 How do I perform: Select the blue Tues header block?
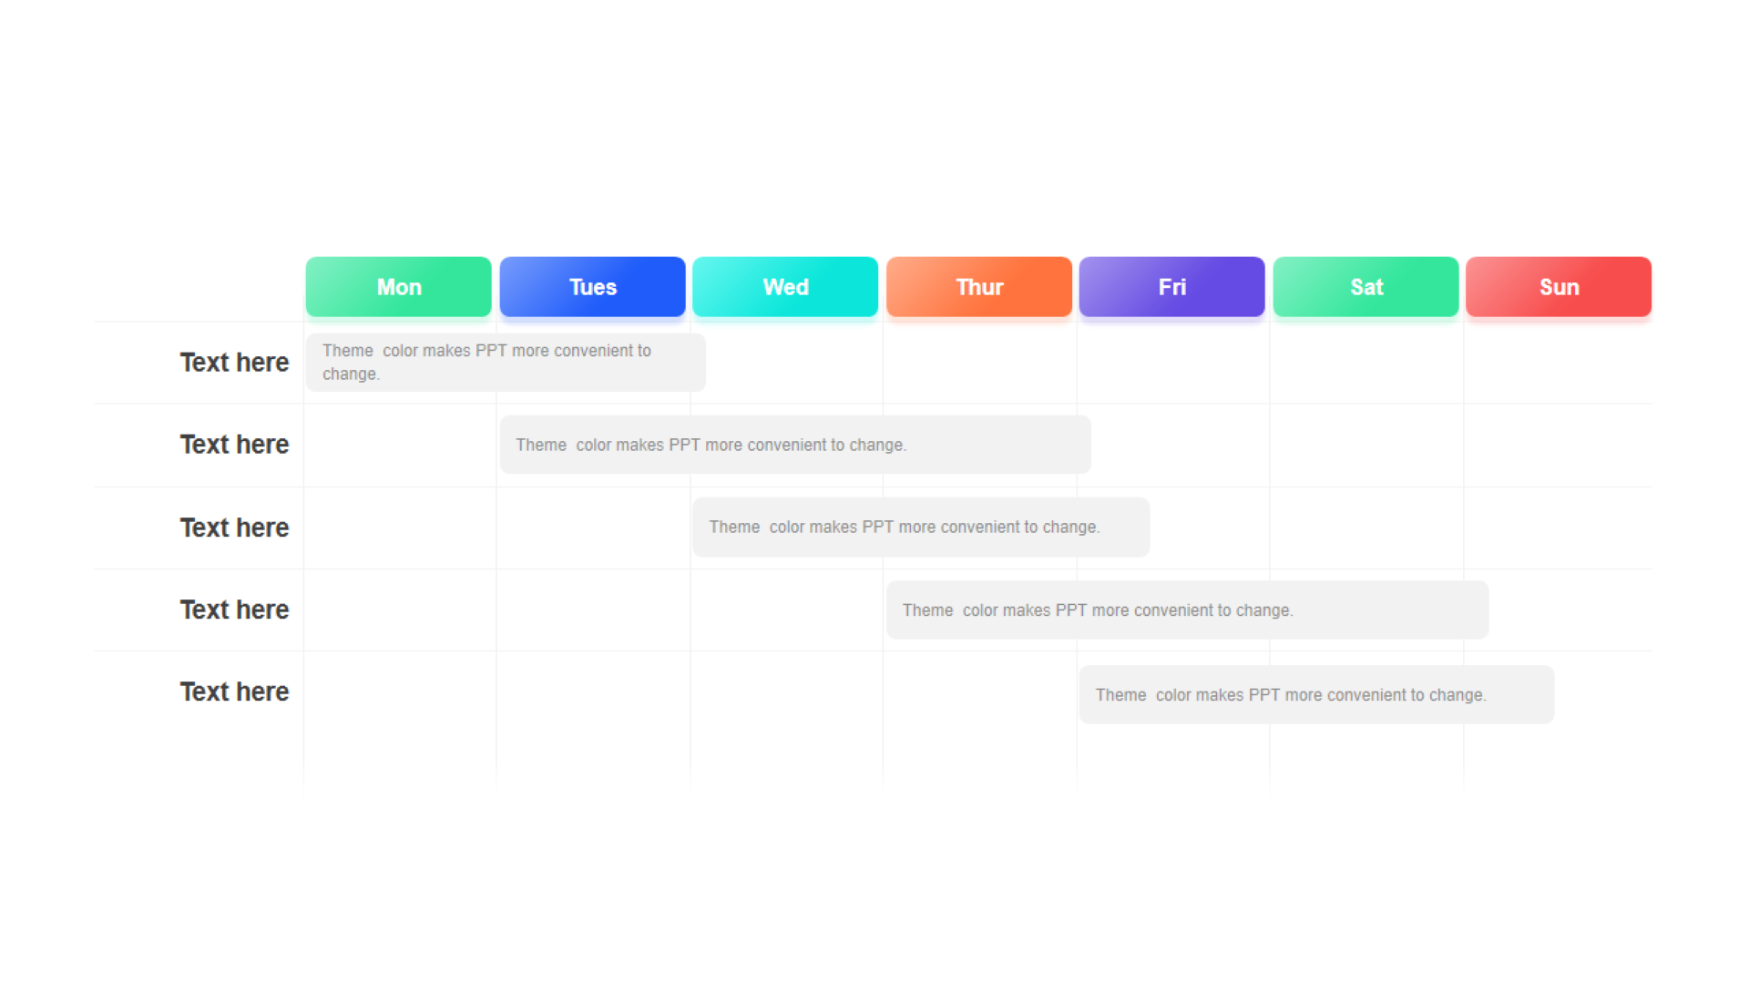click(x=592, y=287)
